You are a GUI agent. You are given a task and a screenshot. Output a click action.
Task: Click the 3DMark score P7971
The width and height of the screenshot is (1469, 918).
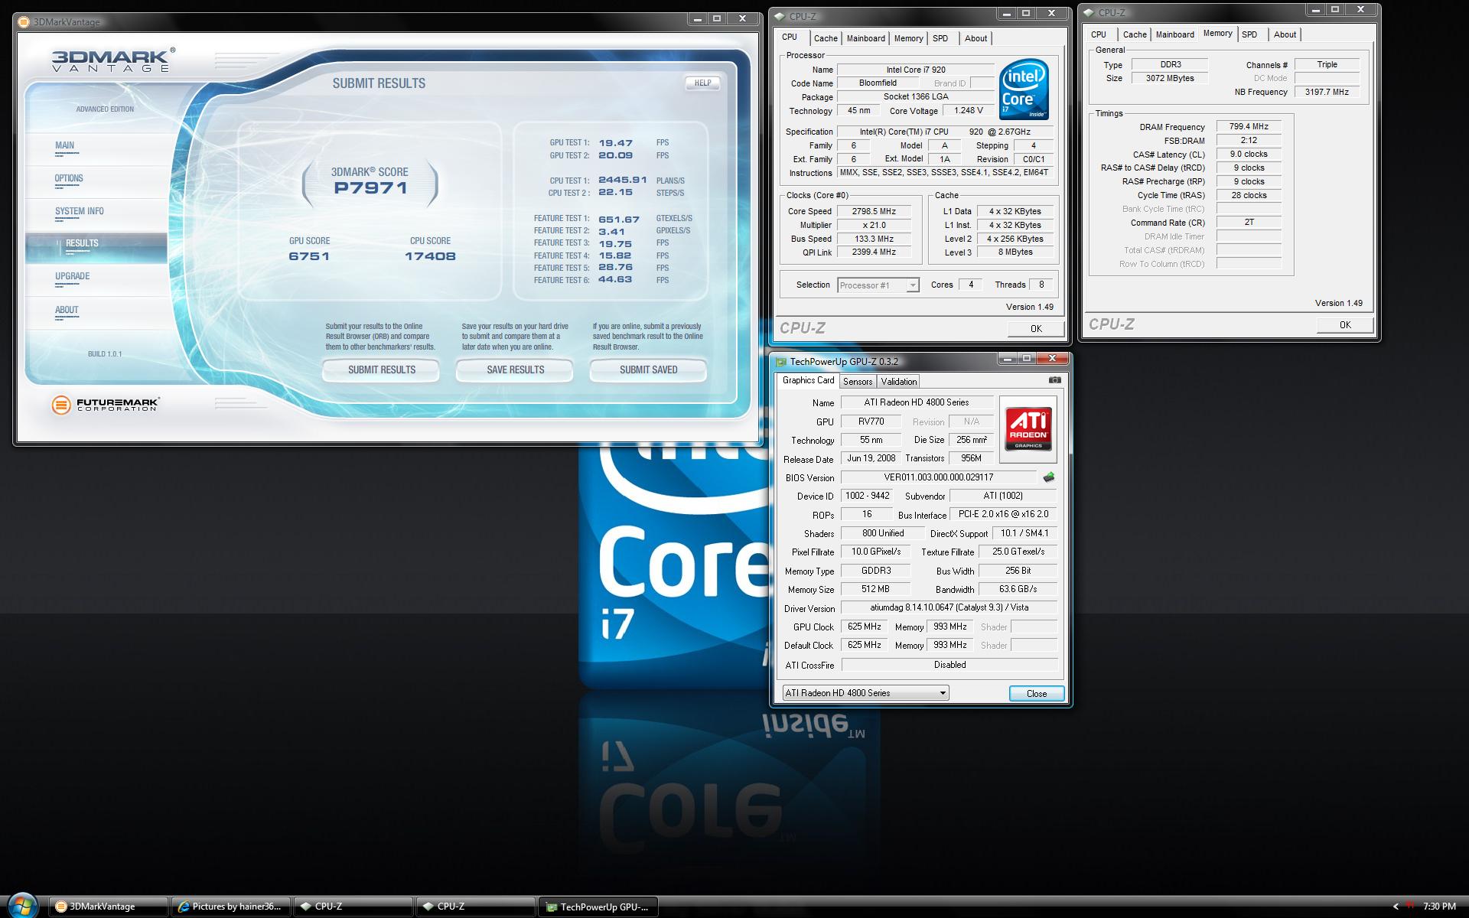coord(370,188)
